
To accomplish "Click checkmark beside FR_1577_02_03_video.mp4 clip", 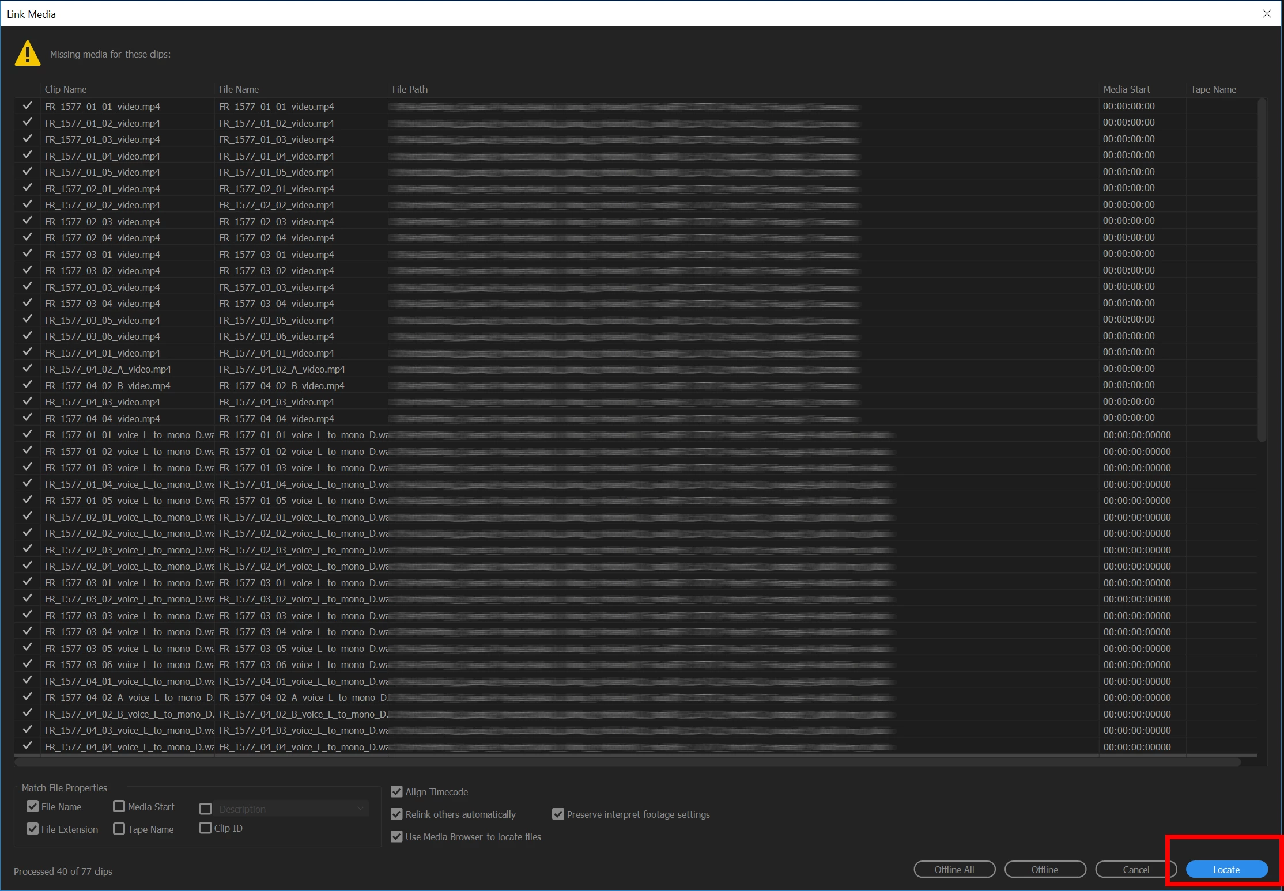I will pos(27,221).
